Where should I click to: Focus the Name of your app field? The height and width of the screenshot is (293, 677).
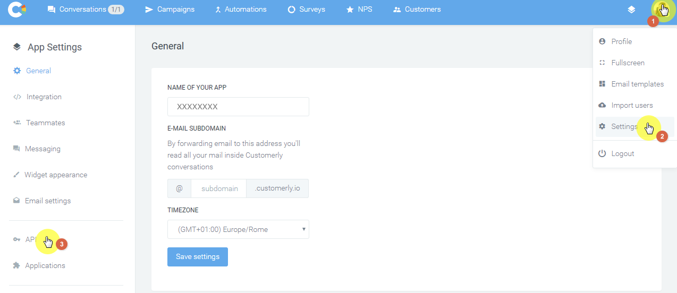(x=238, y=107)
